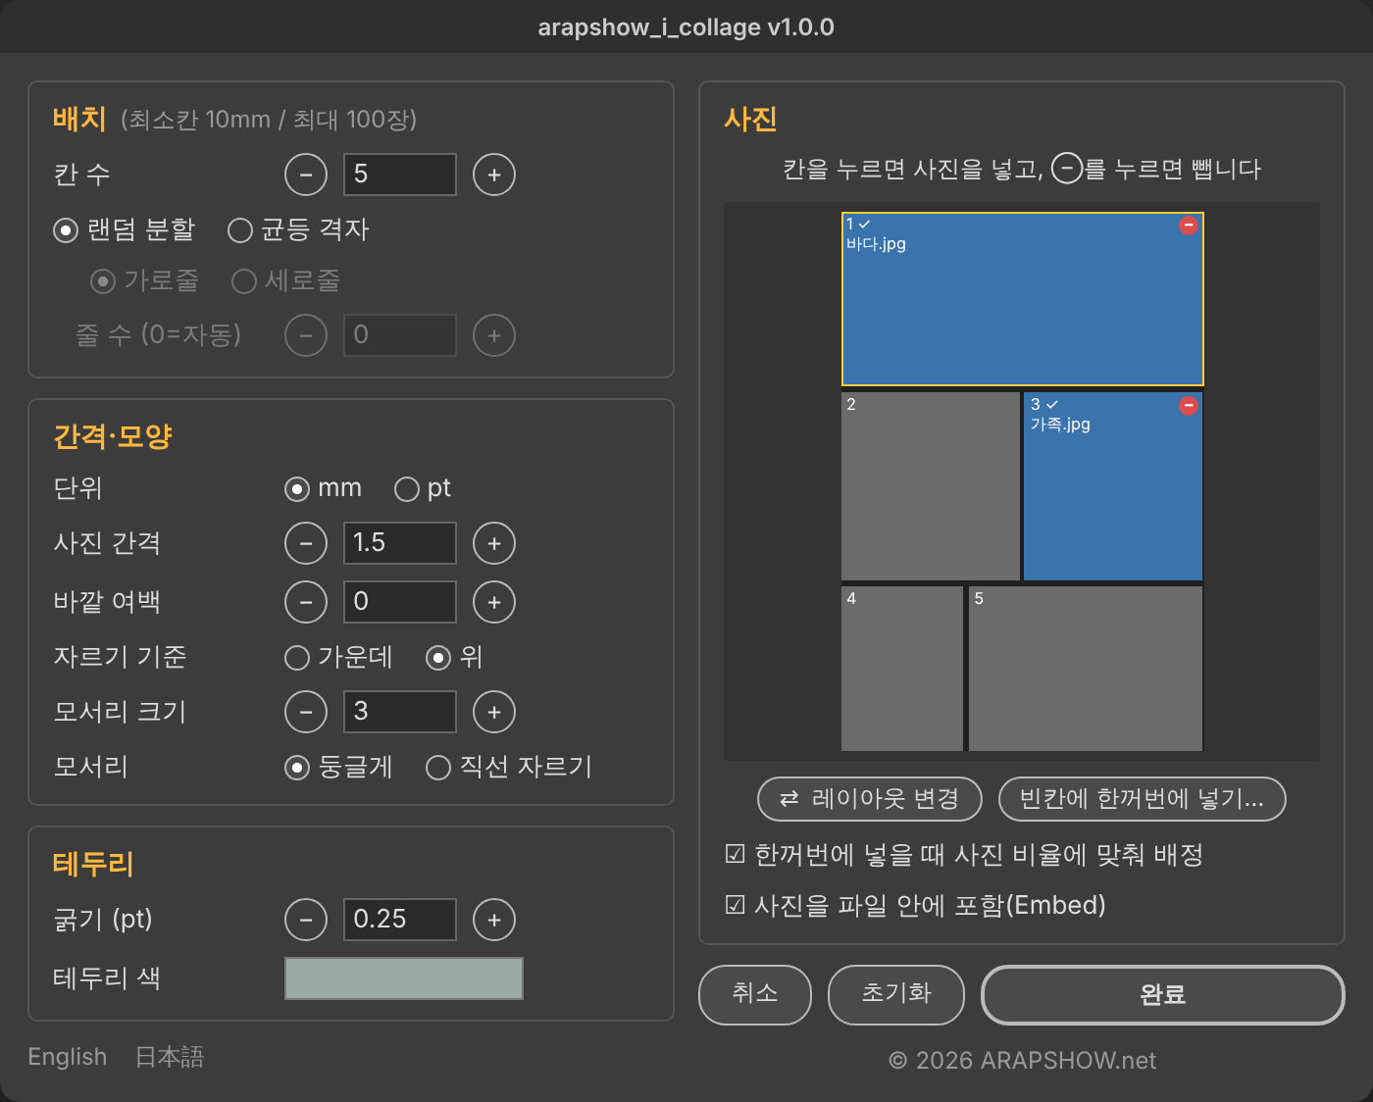Click the 모서리 크기 input field
The height and width of the screenshot is (1102, 1373).
[x=400, y=712]
